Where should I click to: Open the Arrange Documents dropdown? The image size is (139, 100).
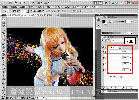tap(39, 3)
